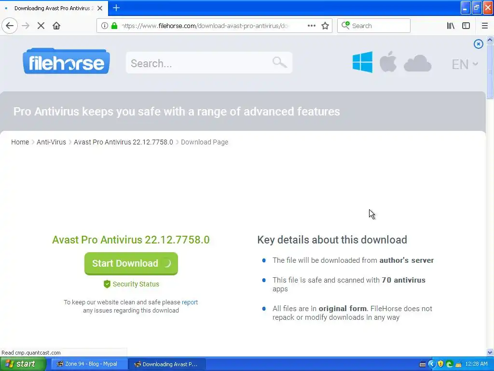Select the Downloading Avast Pro Antivirus tab
Viewport: 494px width, 371px height.
[54, 8]
